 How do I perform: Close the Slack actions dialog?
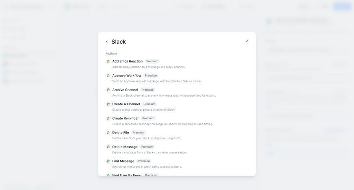click(x=247, y=41)
